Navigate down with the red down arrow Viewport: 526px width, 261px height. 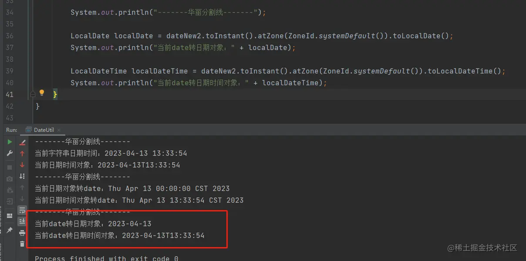(22, 165)
